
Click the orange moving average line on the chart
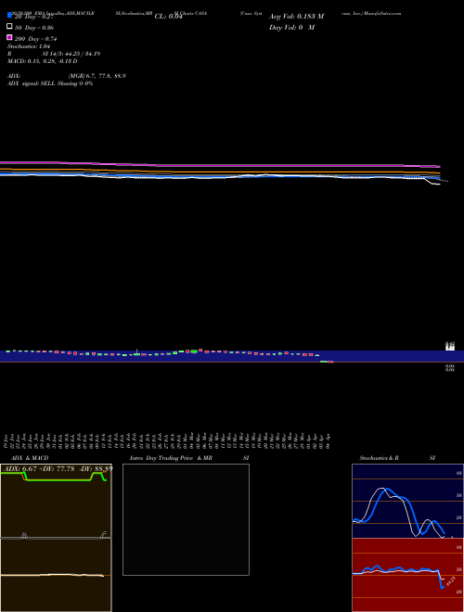tap(235, 172)
